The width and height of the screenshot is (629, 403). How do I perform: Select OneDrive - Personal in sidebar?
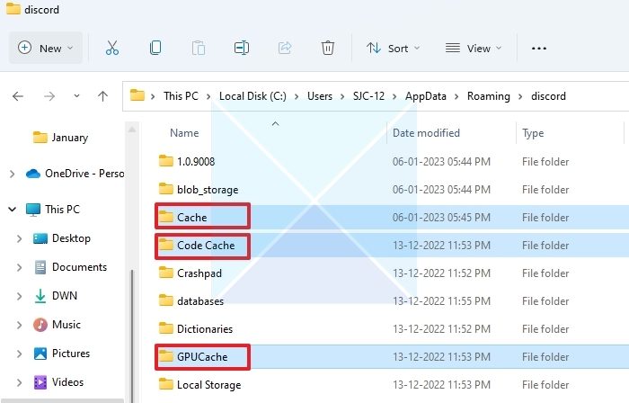coord(75,174)
